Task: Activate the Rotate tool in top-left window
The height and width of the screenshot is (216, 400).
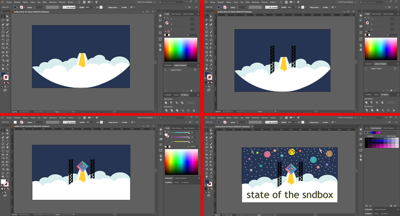Action: click(x=3, y=40)
